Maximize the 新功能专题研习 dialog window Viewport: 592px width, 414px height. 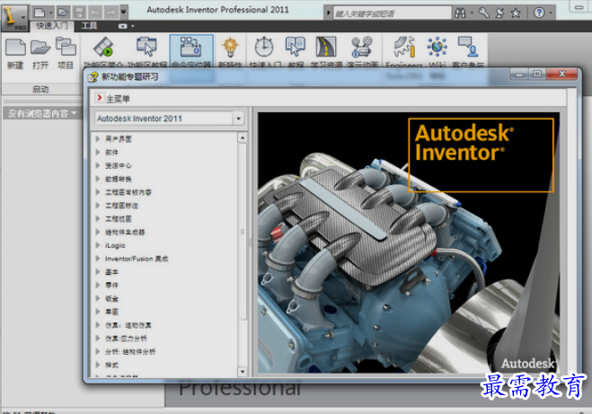(x=537, y=74)
